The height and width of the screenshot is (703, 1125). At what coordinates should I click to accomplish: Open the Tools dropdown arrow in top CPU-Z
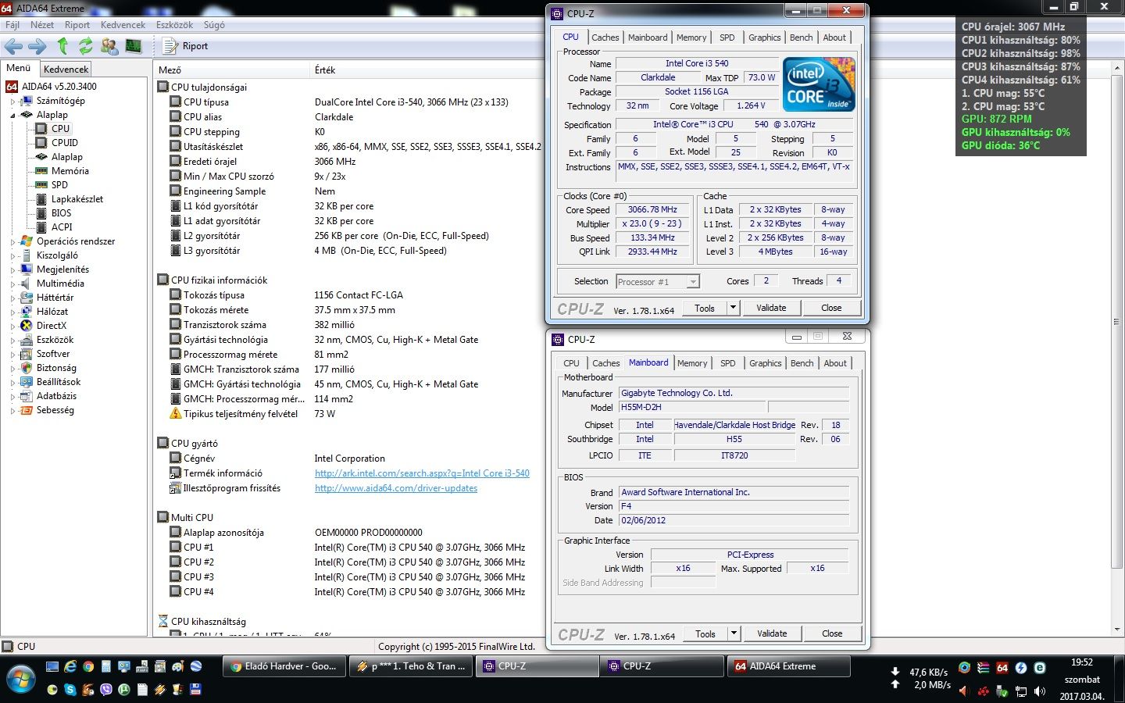(x=733, y=308)
